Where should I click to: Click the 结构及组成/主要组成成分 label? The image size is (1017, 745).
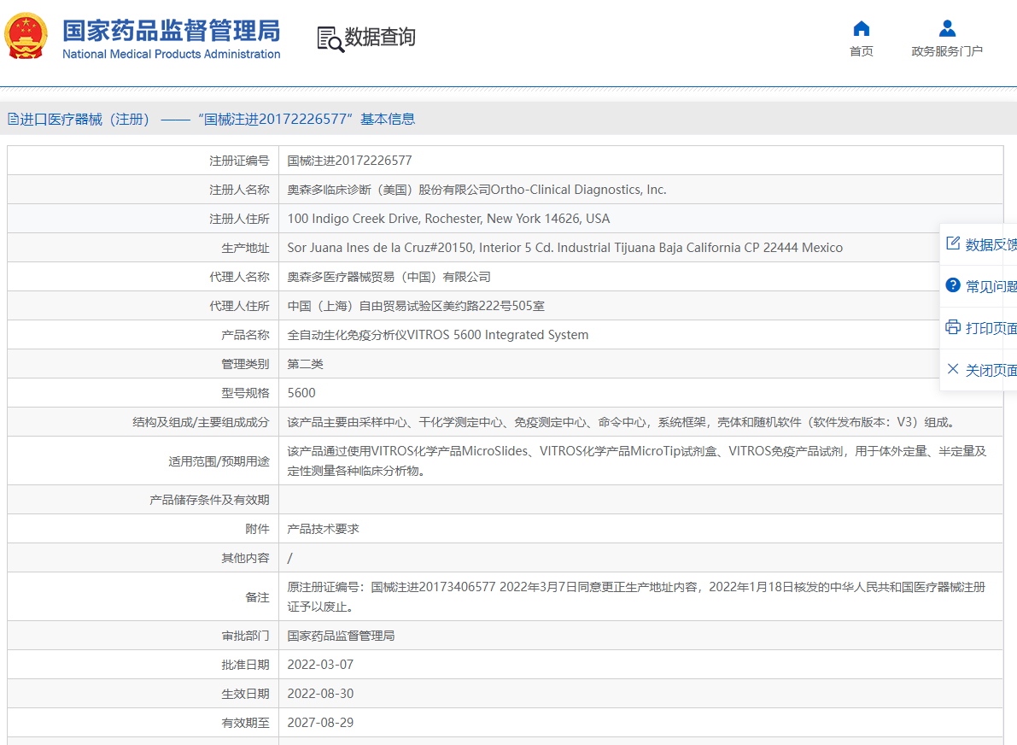201,422
